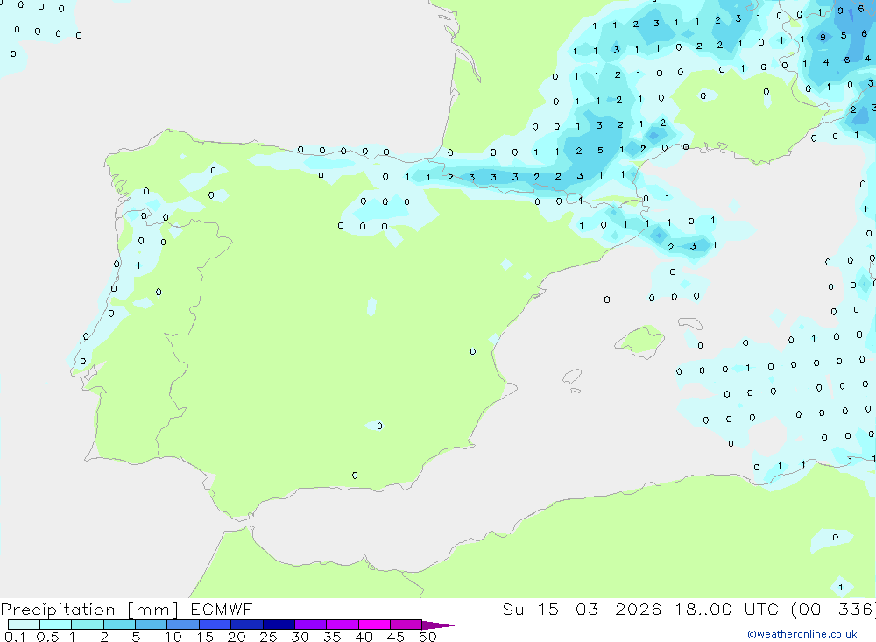Select the 2–5 mm legend color swatch
Image resolution: width=876 pixels, height=642 pixels.
(x=119, y=624)
